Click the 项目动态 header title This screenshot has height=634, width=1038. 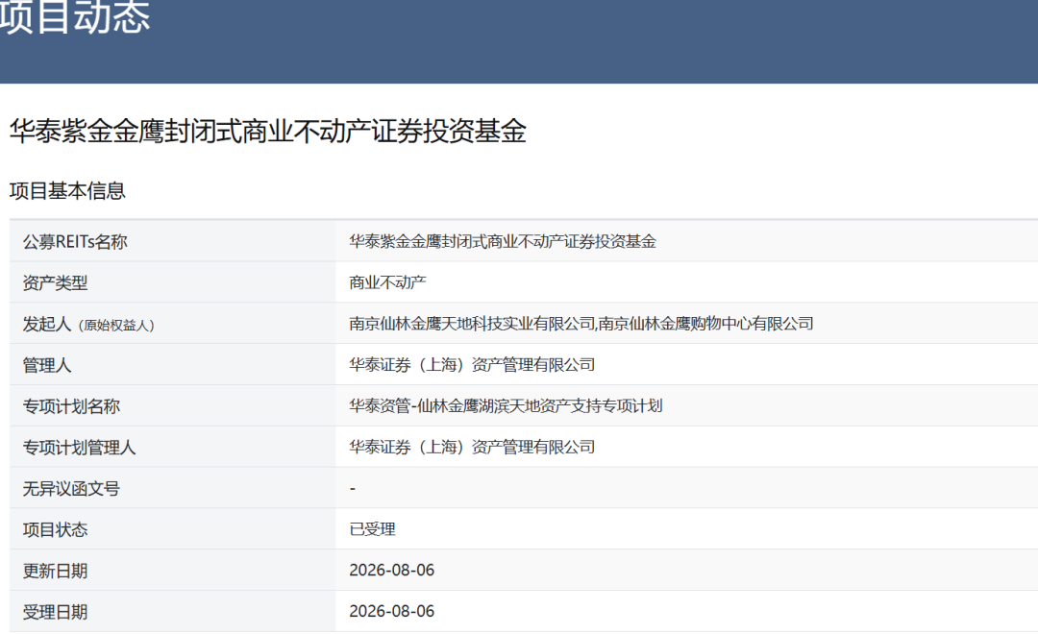[x=75, y=16]
